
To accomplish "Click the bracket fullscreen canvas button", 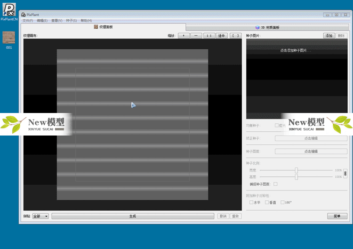I will [236, 36].
